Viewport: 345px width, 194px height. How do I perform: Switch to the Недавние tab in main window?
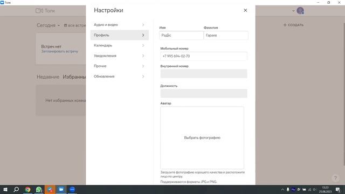pyautogui.click(x=48, y=77)
